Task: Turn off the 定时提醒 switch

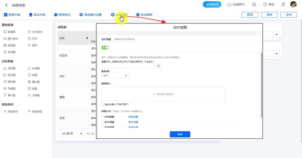Action: click(x=105, y=48)
